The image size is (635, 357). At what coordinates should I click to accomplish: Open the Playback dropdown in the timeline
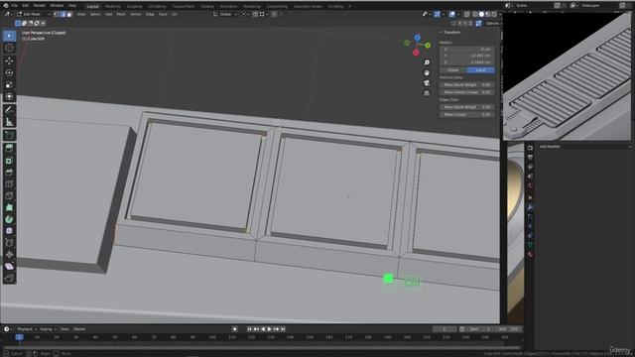coord(27,329)
